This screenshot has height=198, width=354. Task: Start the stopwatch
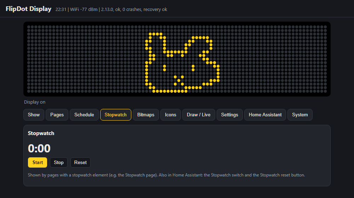tap(38, 162)
